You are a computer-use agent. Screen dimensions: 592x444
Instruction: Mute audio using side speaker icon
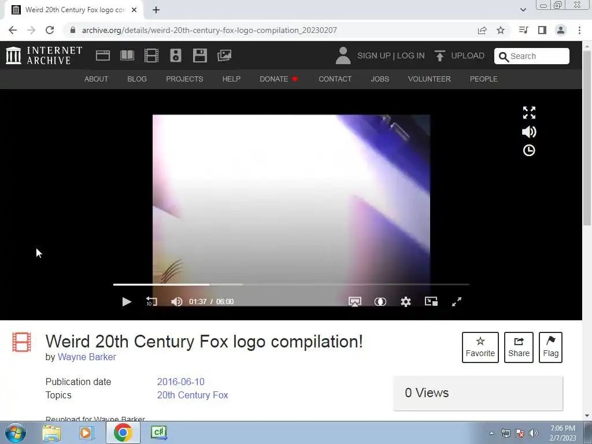click(x=529, y=132)
